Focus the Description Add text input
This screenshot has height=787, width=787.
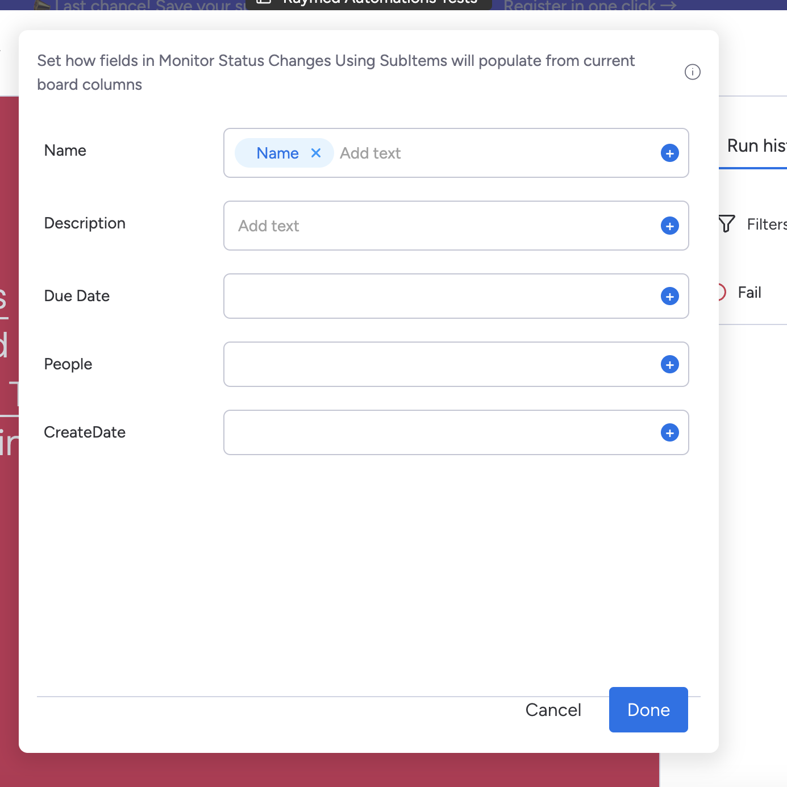(x=456, y=226)
